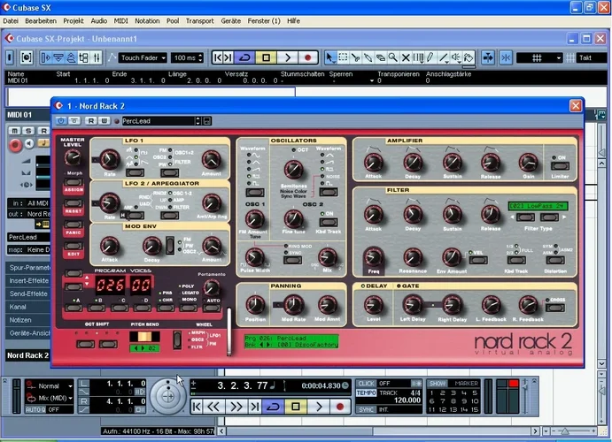Image resolution: width=612 pixels, height=442 pixels.
Task: Toggle Write automation W in Nord Rack window
Action: (105, 121)
